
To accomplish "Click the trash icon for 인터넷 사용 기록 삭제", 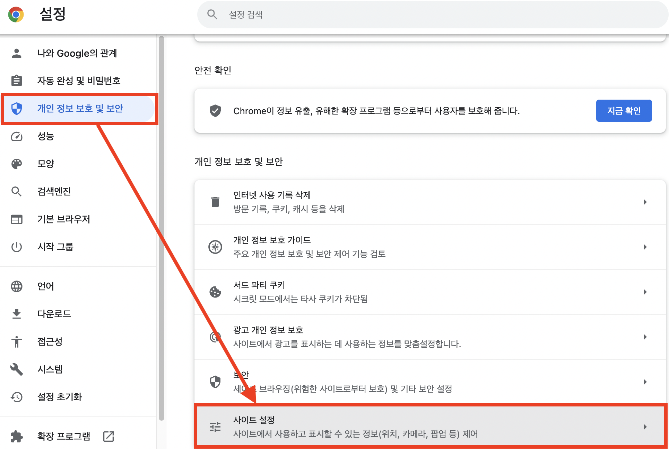I will (x=215, y=202).
